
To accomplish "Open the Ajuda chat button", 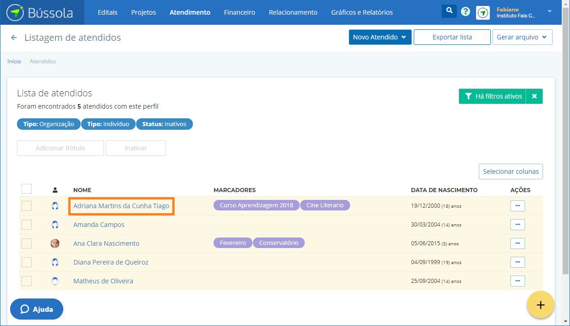I will pyautogui.click(x=37, y=309).
